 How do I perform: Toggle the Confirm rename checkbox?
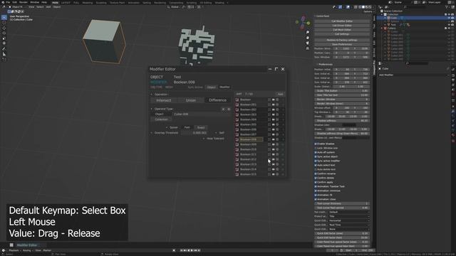pyautogui.click(x=316, y=174)
